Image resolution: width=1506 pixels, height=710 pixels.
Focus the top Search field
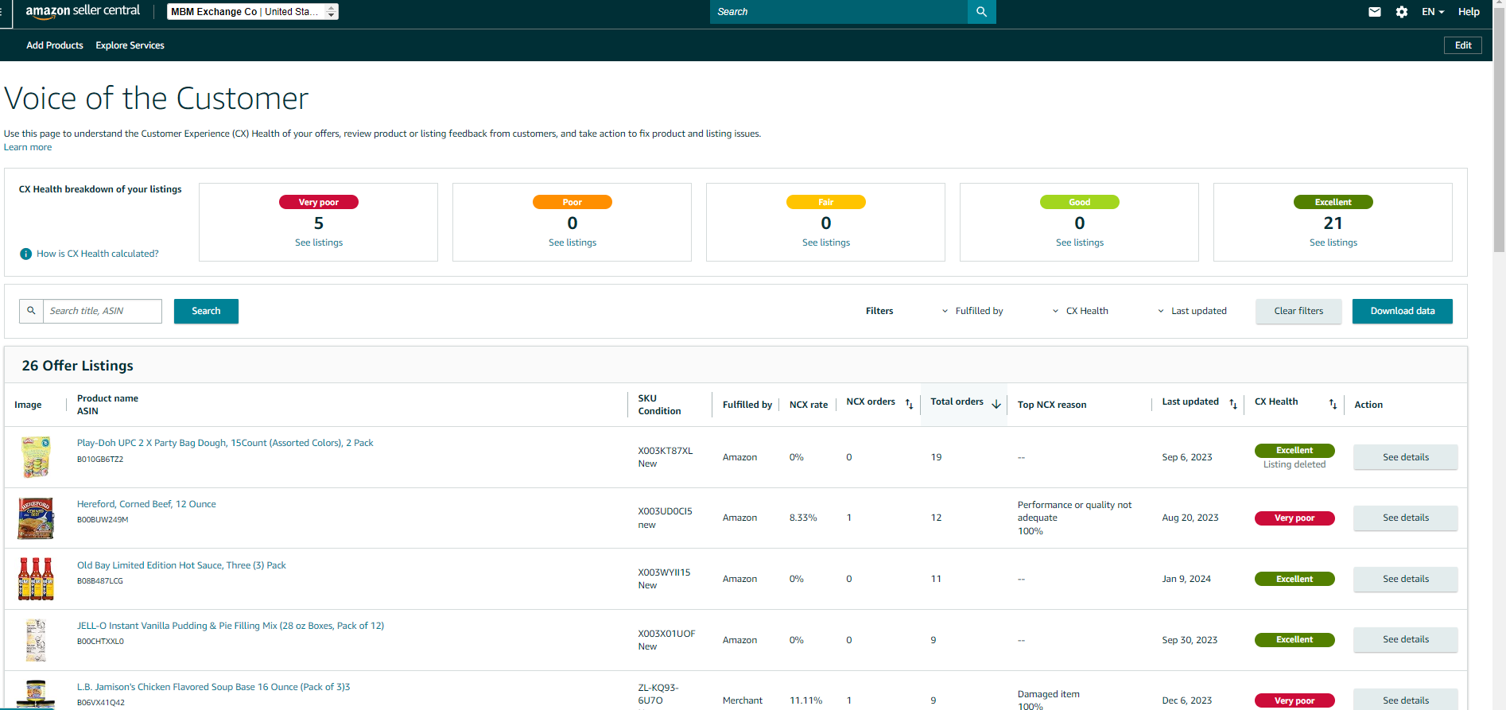point(839,12)
